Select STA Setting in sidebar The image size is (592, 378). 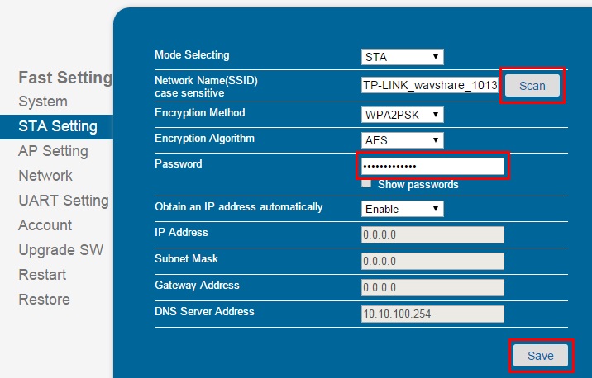[x=58, y=126]
